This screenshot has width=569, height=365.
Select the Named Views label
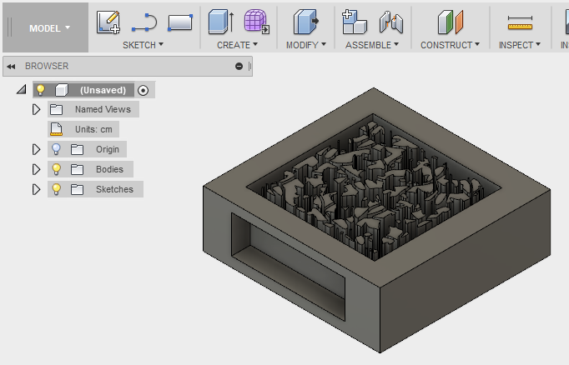(x=103, y=109)
